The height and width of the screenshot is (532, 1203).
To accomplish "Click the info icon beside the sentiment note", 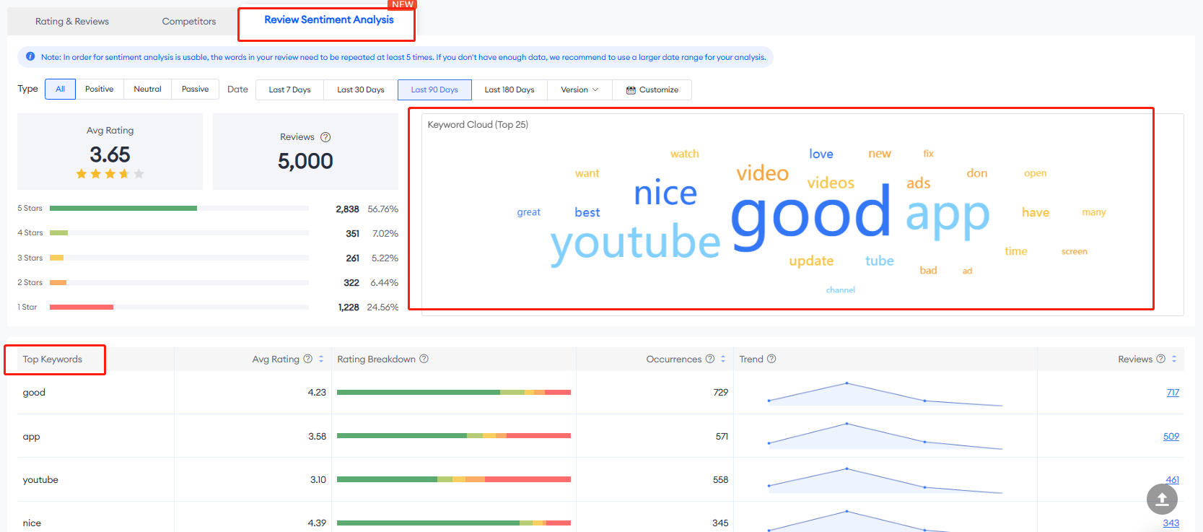I will 30,56.
